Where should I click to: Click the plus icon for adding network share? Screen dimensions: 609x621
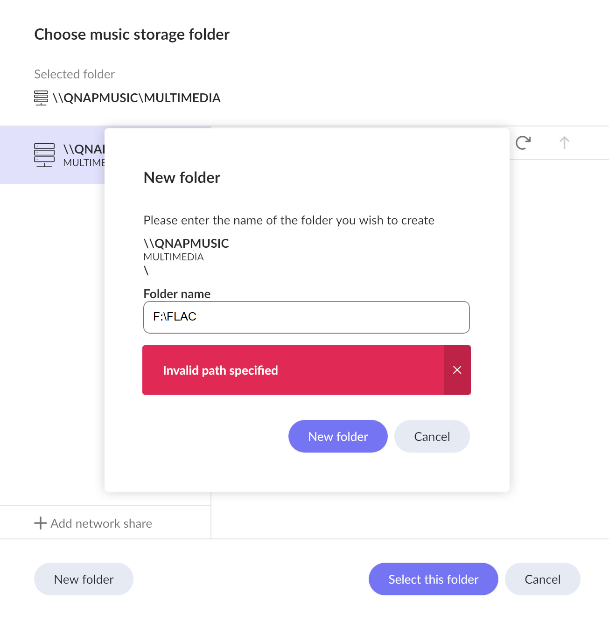pyautogui.click(x=41, y=523)
